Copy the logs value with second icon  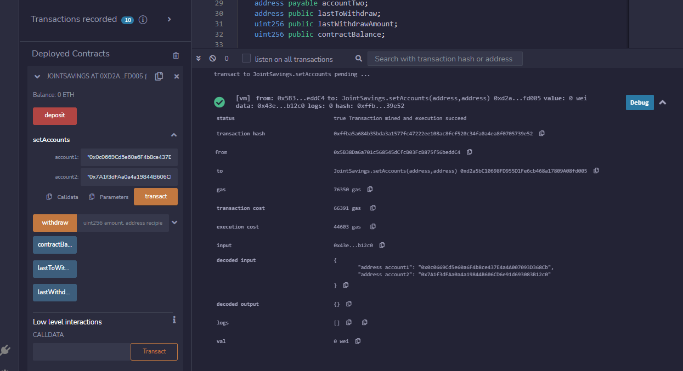click(x=365, y=322)
